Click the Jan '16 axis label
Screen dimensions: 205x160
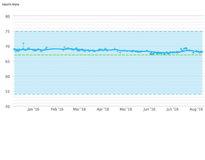[x=33, y=109]
